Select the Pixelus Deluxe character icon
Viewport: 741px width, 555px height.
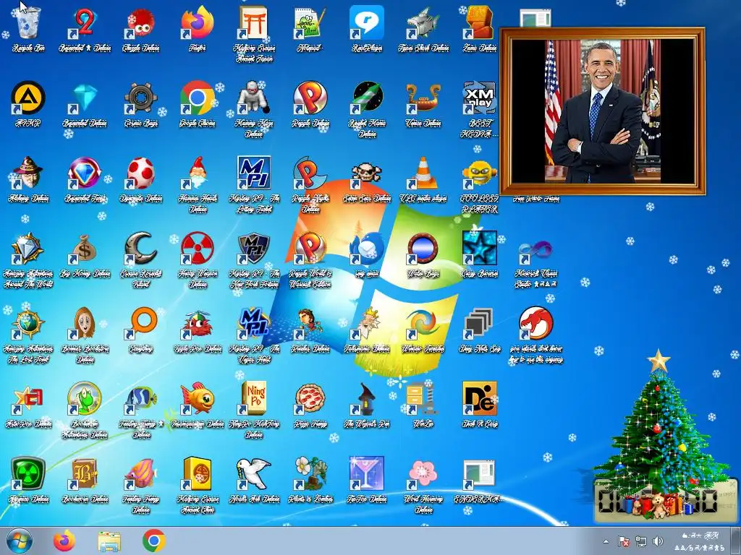310,324
